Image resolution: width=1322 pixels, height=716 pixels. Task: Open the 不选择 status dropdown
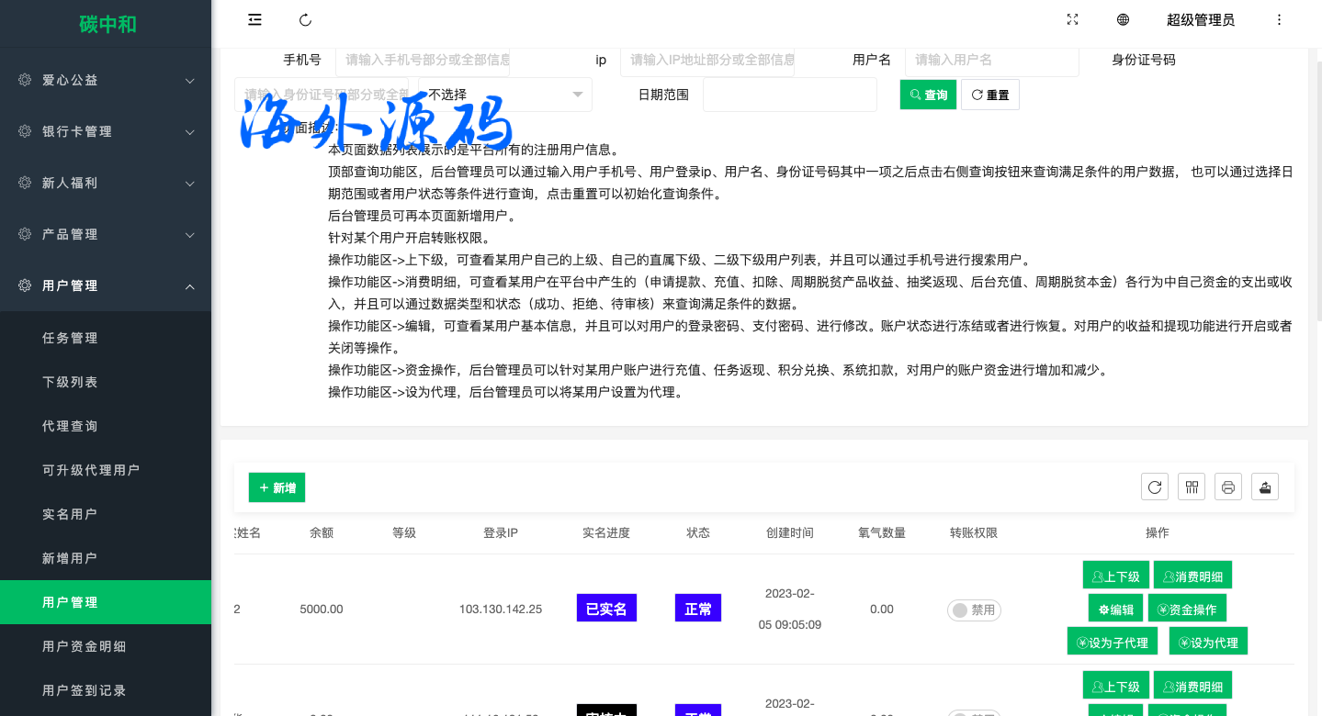pos(504,95)
